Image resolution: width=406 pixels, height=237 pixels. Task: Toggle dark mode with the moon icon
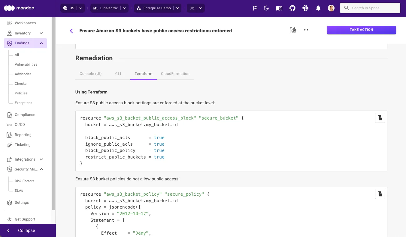[x=266, y=8]
